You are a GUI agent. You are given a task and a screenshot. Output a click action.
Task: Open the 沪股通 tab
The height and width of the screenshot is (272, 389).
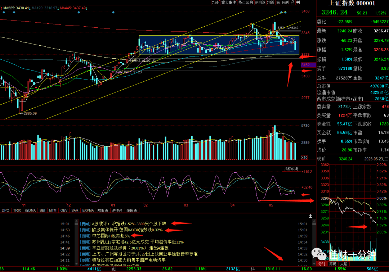tap(117, 210)
